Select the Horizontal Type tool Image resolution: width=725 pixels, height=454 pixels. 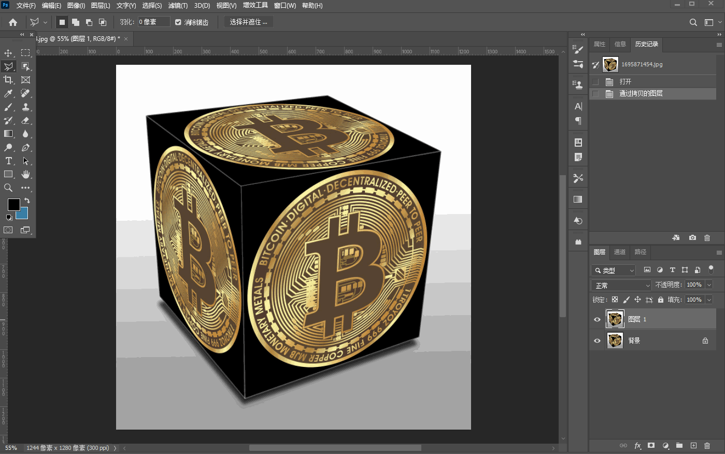[8, 161]
